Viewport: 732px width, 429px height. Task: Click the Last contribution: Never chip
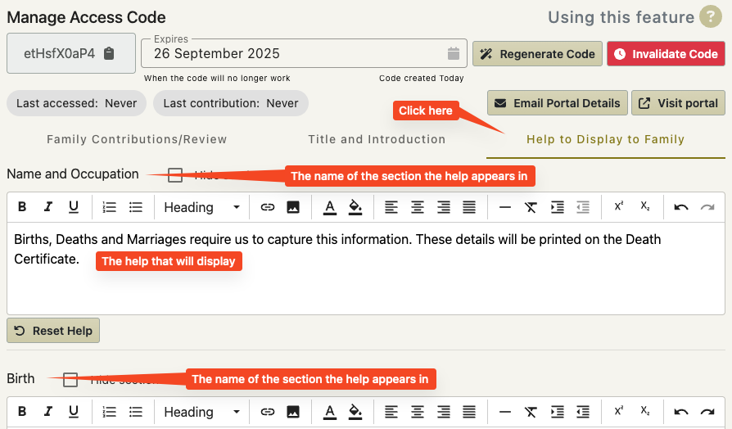pyautogui.click(x=231, y=103)
